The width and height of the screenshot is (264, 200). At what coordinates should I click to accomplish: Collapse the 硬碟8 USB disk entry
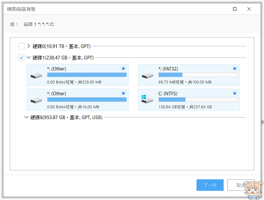[26, 117]
